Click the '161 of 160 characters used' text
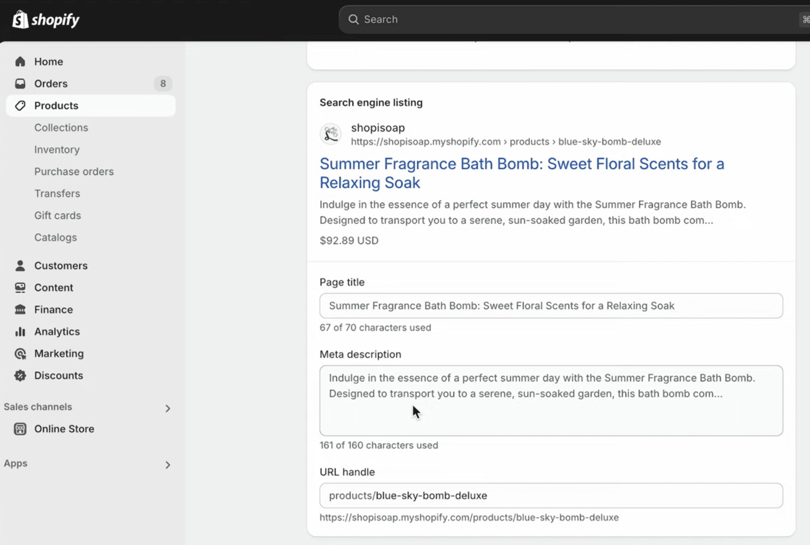This screenshot has width=810, height=545. 379,445
